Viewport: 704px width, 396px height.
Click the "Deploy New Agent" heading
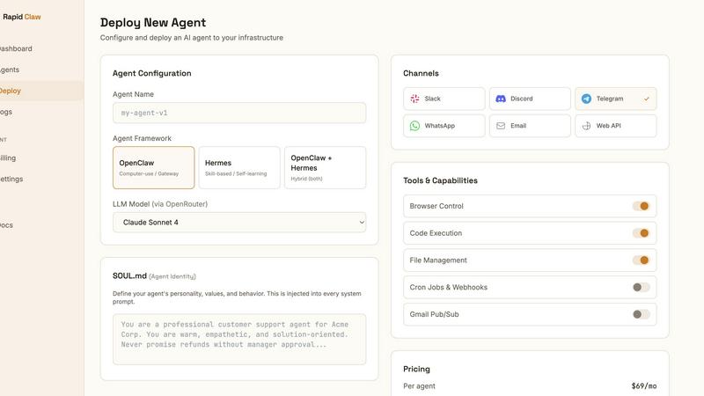153,23
